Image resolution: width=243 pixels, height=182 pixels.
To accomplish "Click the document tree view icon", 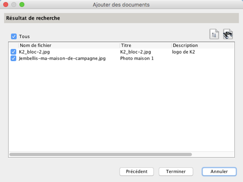I will click(x=214, y=34).
